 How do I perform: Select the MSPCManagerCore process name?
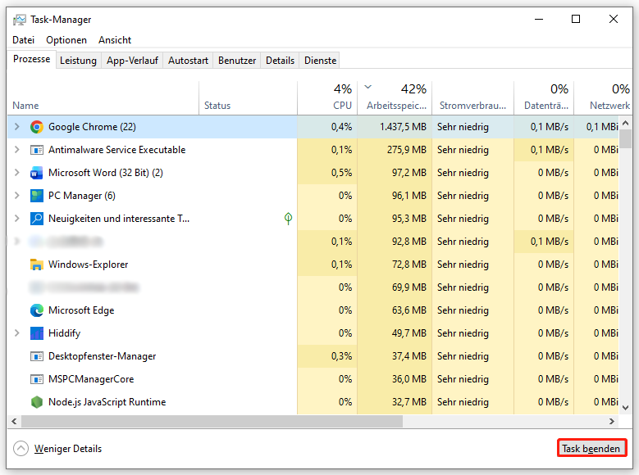tap(91, 379)
